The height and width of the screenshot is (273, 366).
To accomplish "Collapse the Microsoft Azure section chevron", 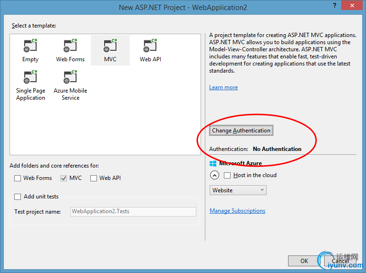I will (x=214, y=175).
